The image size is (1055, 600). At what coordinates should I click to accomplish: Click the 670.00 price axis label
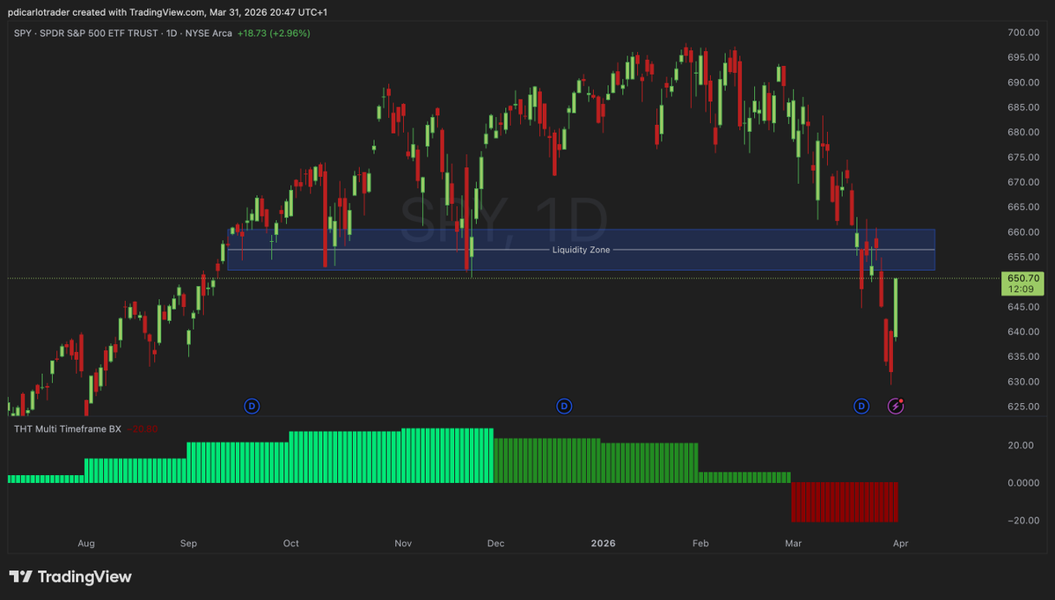point(1022,181)
